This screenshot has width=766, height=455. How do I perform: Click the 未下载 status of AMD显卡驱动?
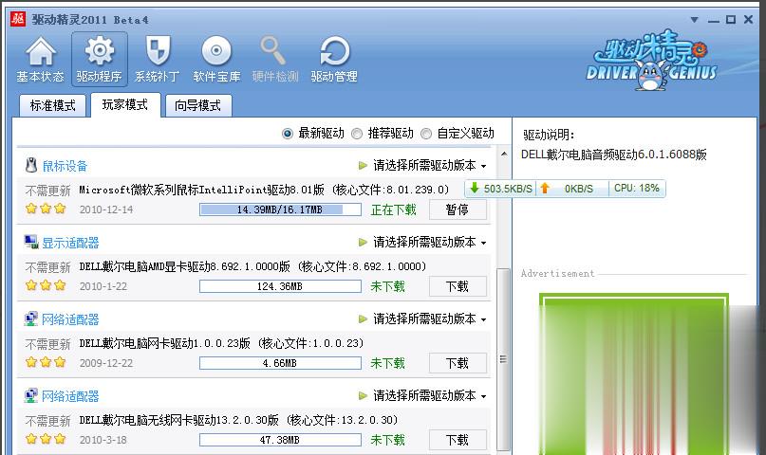point(387,286)
